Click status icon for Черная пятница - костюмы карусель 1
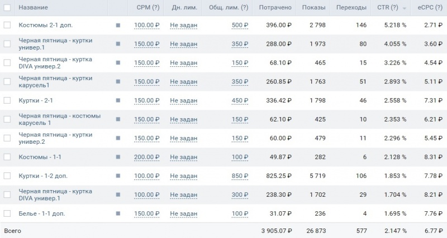The image size is (447, 238). [x=118, y=119]
